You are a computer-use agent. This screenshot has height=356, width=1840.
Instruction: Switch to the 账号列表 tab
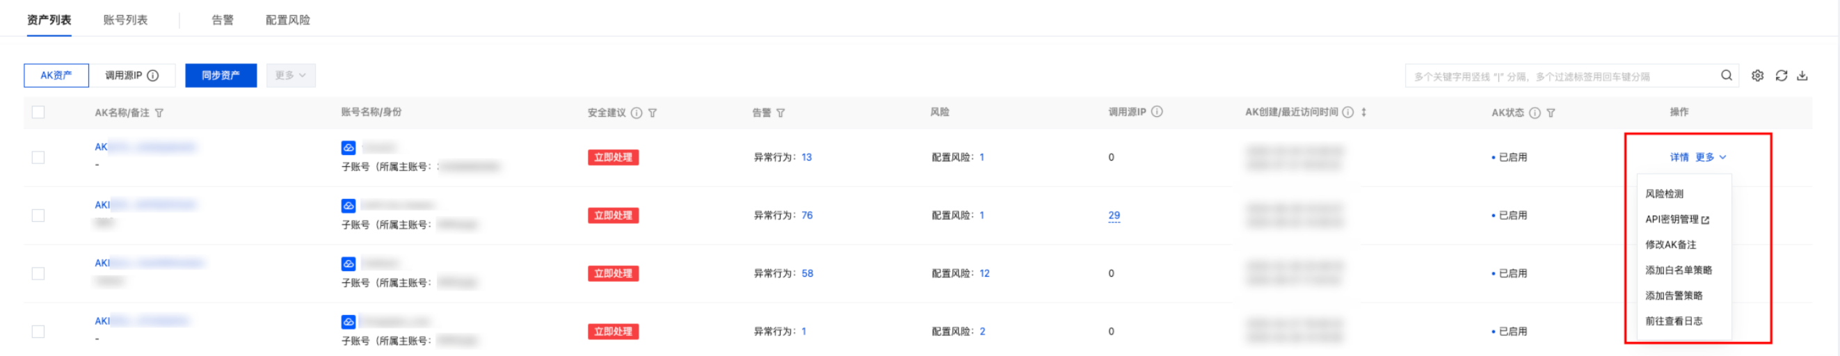point(125,20)
